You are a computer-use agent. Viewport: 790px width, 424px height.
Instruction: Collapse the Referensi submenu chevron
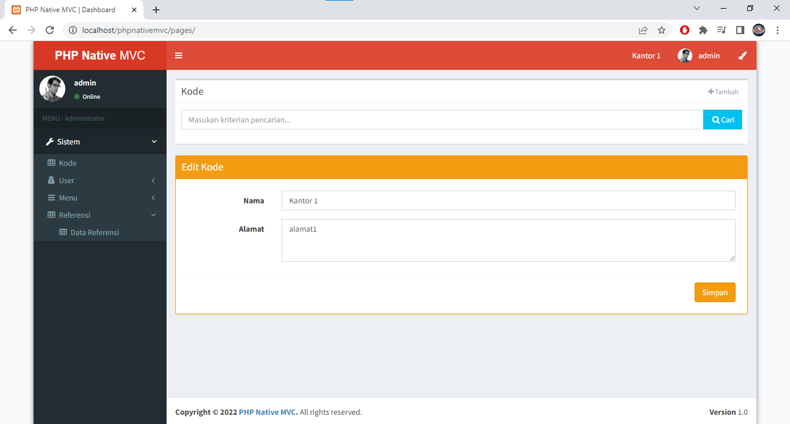point(153,215)
